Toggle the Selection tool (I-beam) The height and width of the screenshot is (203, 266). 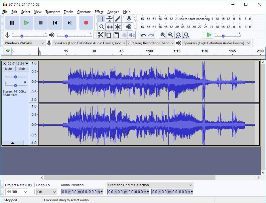pyautogui.click(x=102, y=19)
